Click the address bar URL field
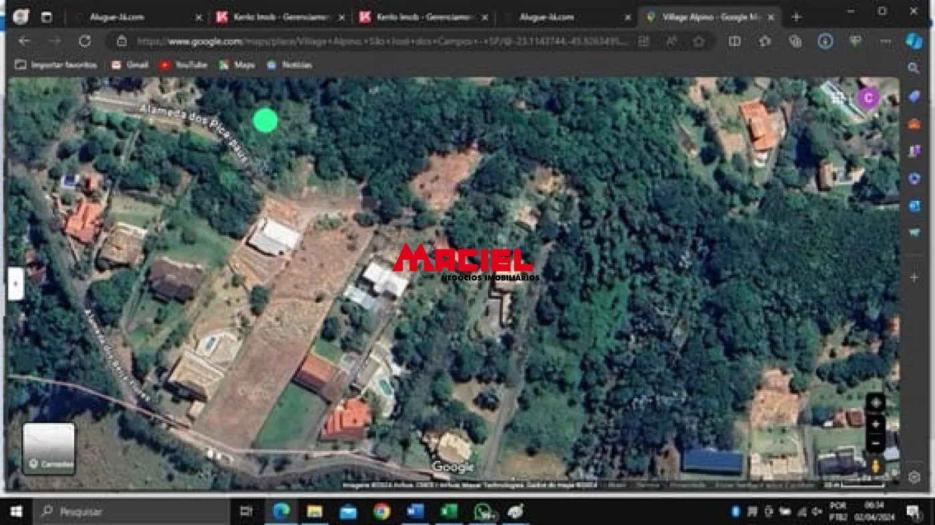935x525 pixels. click(x=381, y=41)
